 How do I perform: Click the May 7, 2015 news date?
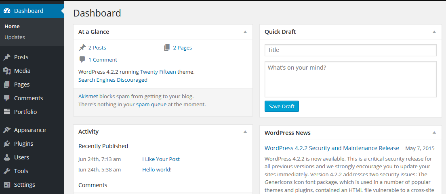click(420, 148)
